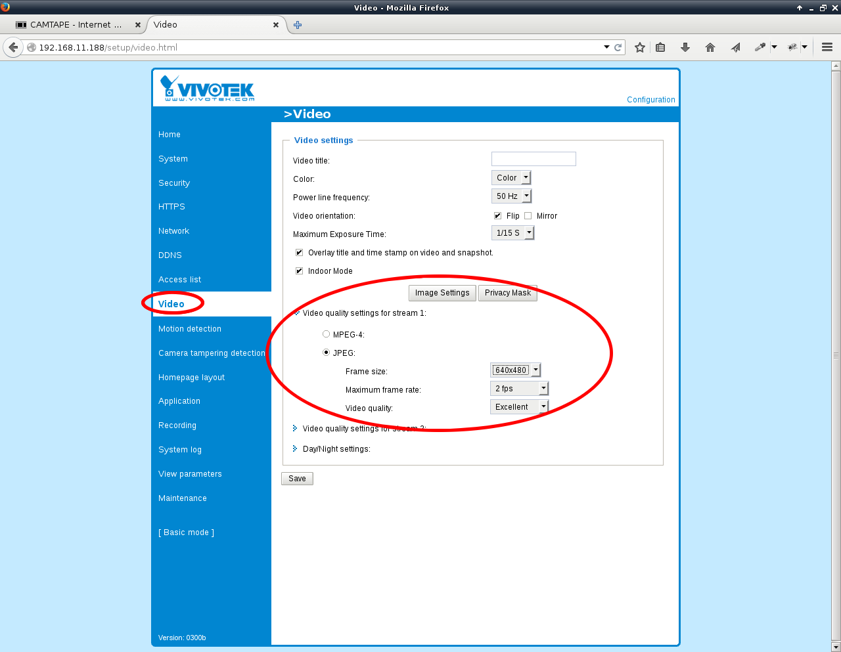Show bookmarks list icon in toolbar
Image resolution: width=841 pixels, height=652 pixels.
tap(661, 47)
